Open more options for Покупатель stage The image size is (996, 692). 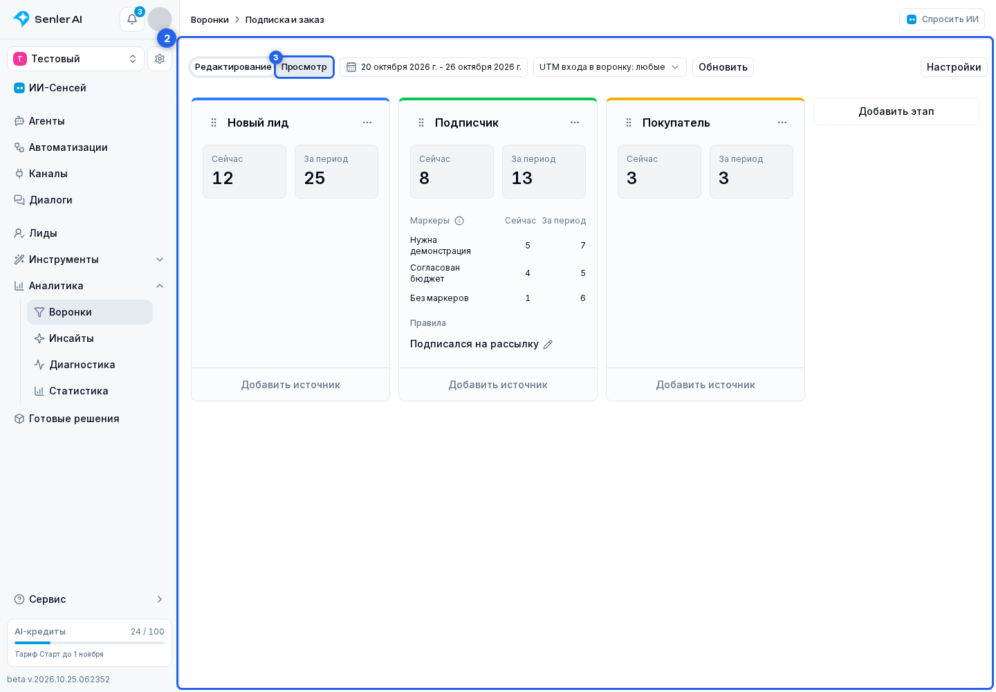coord(782,122)
